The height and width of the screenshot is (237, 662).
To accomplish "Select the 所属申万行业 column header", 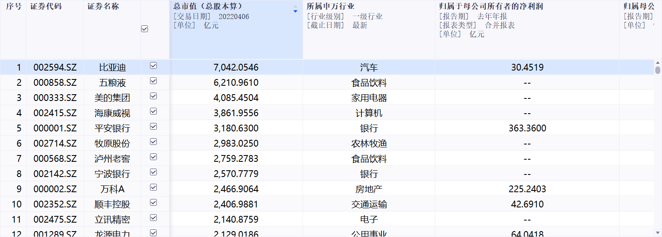I will pyautogui.click(x=369, y=30).
